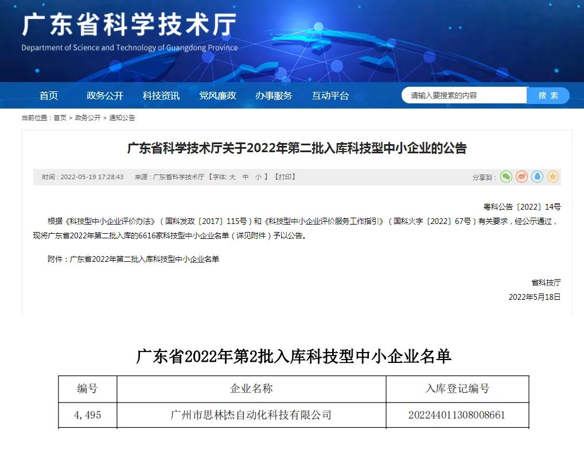The height and width of the screenshot is (456, 584).
Task: Click the search box 请输入要搜索的内容
Action: pos(464,95)
